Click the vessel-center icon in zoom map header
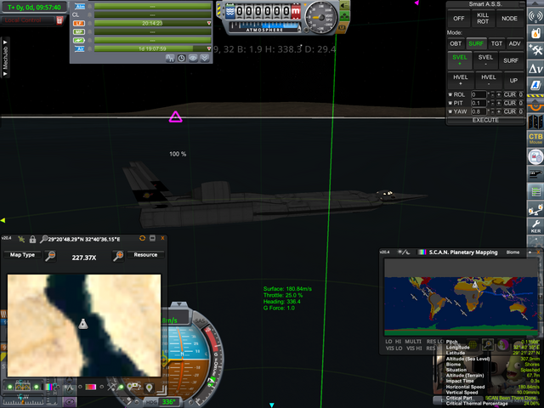This screenshot has width=544, height=408. 21,239
